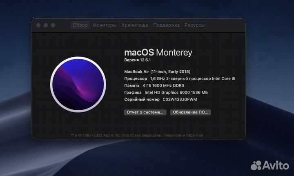Click the macOS Monterey heading

tap(158, 53)
